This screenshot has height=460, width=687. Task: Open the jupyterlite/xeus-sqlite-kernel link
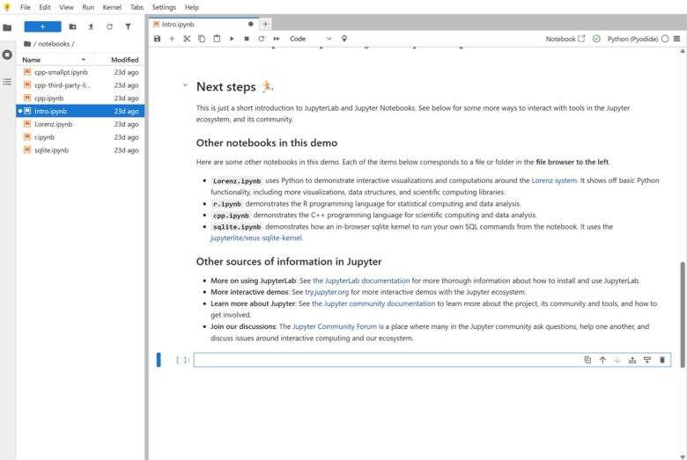tap(256, 237)
